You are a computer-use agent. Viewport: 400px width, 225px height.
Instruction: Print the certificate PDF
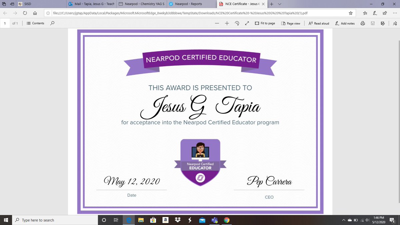tap(363, 23)
